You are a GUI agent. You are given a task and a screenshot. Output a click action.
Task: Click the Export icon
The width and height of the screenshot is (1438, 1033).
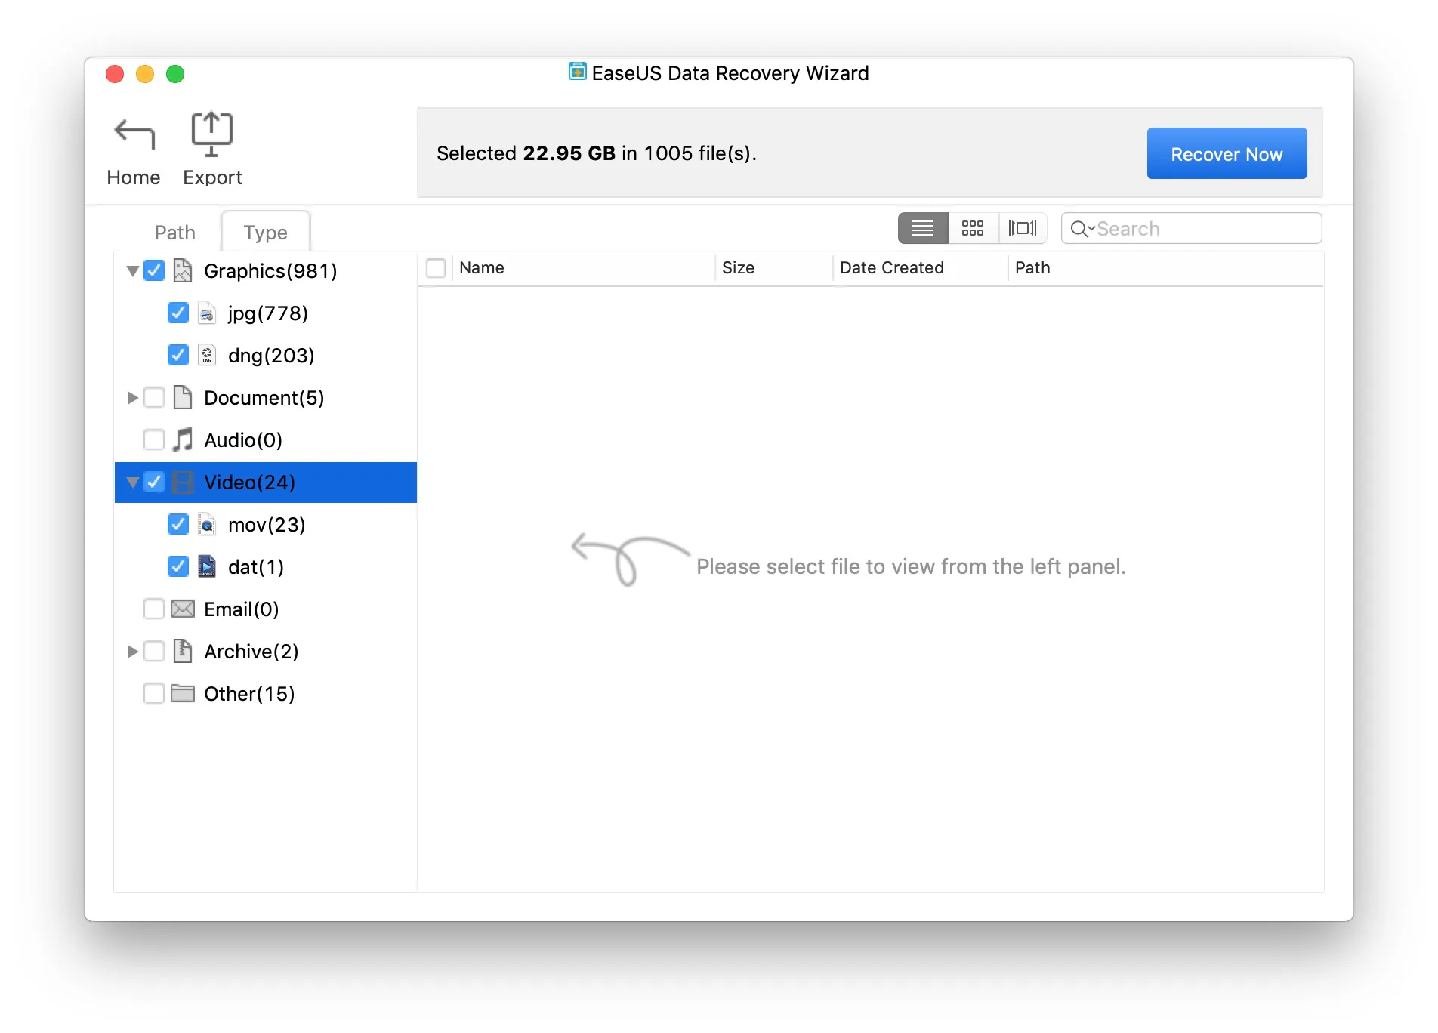click(211, 134)
